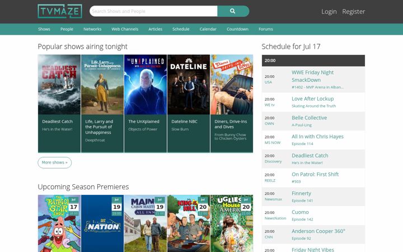Open On Patrol: First Shift
The height and width of the screenshot is (252, 403).
315,174
